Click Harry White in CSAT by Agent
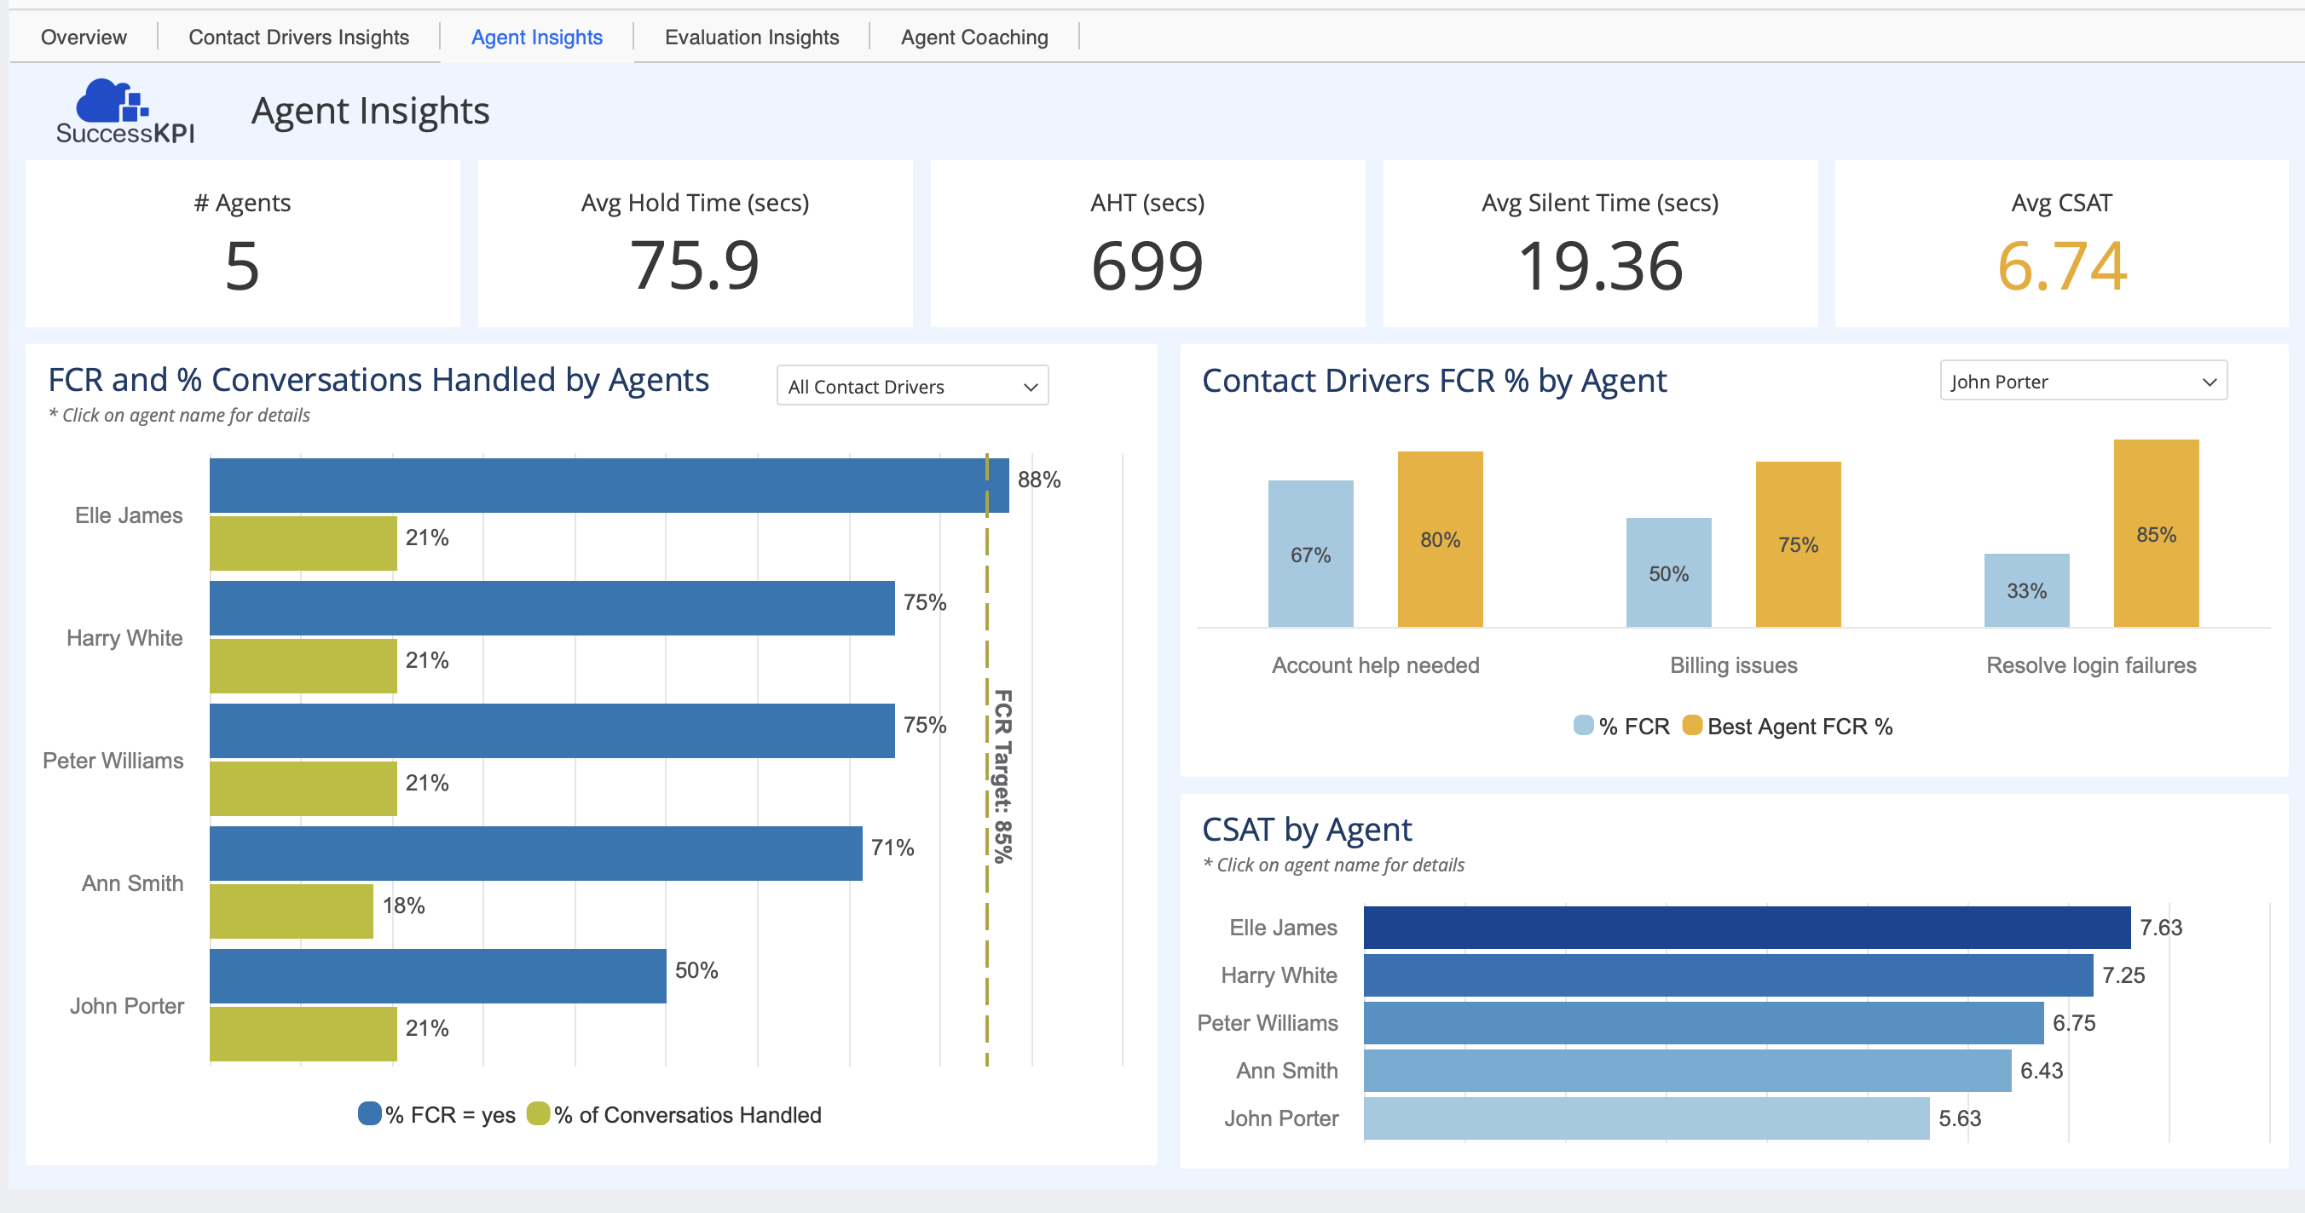The image size is (2305, 1213). [1278, 974]
